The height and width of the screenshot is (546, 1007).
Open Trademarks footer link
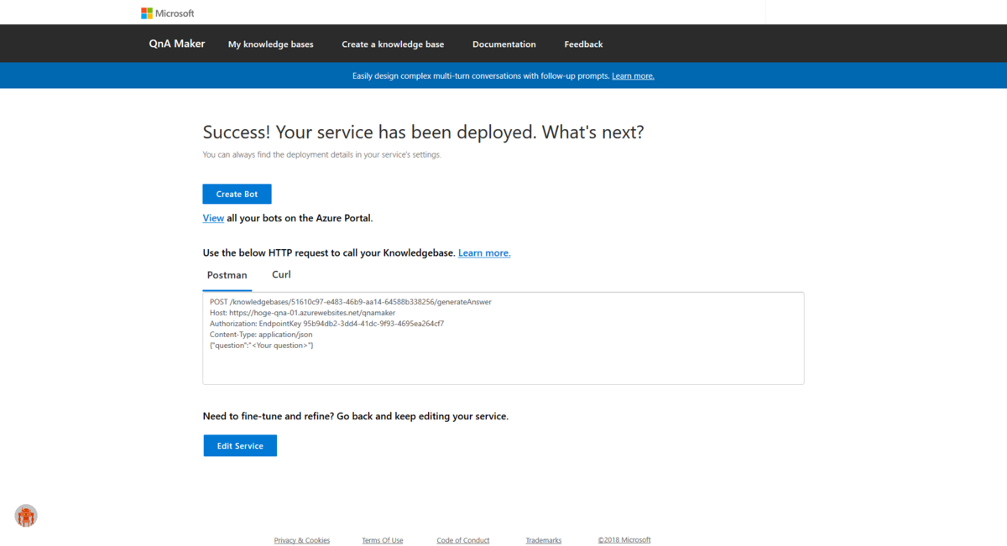(544, 540)
